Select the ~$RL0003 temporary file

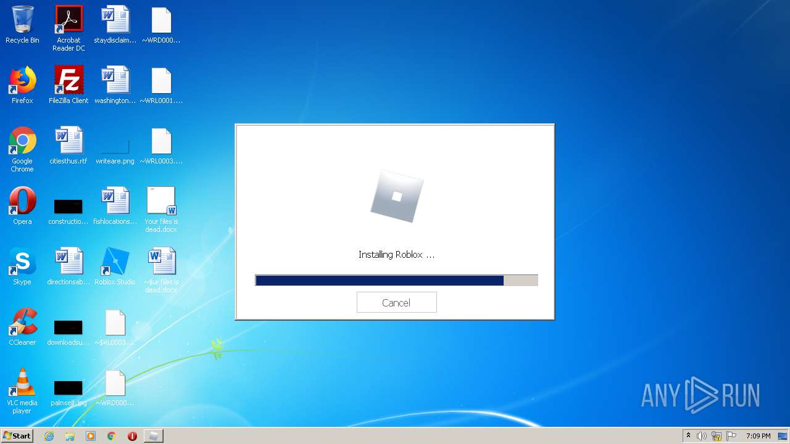[115, 327]
